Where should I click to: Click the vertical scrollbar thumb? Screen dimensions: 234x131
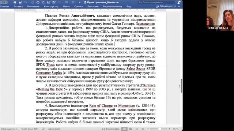pos(181,86)
